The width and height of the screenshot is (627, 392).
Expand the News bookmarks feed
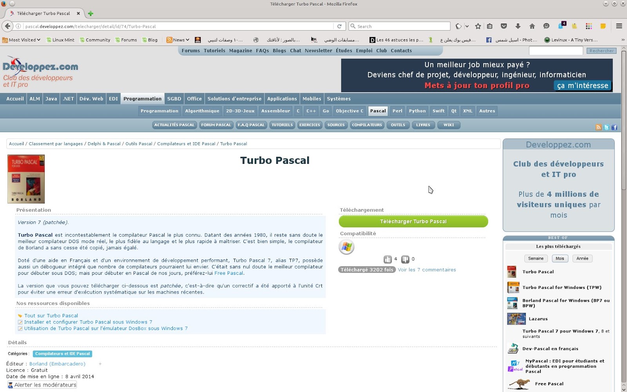pos(178,40)
